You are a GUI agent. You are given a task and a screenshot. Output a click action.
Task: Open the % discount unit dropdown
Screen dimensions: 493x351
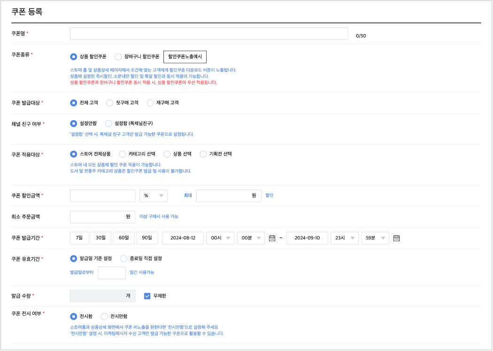tap(154, 196)
